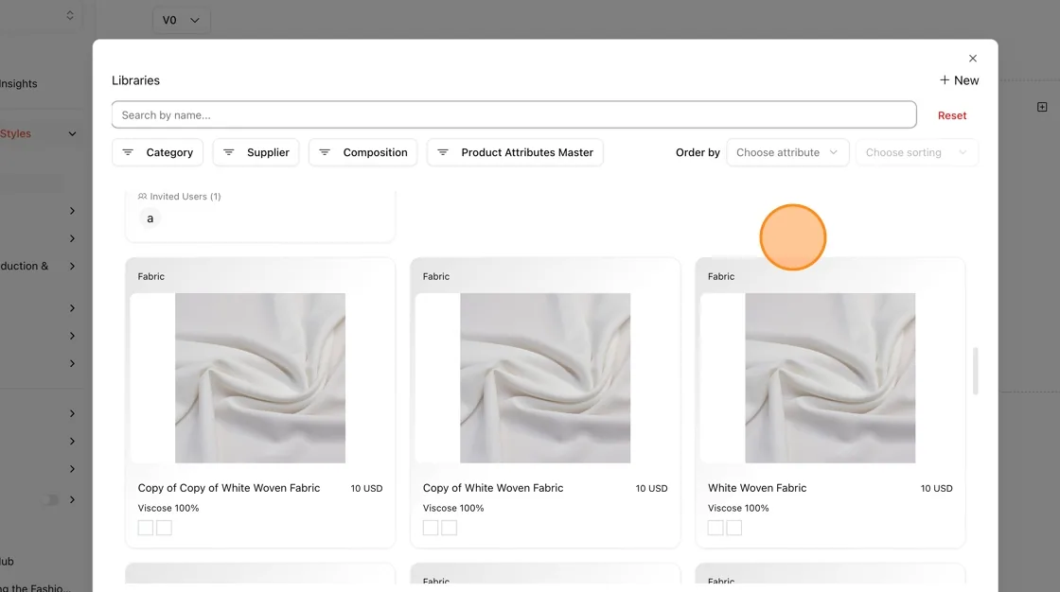Open the Supplier filter
Viewport: 1060px width, 592px height.
(256, 153)
